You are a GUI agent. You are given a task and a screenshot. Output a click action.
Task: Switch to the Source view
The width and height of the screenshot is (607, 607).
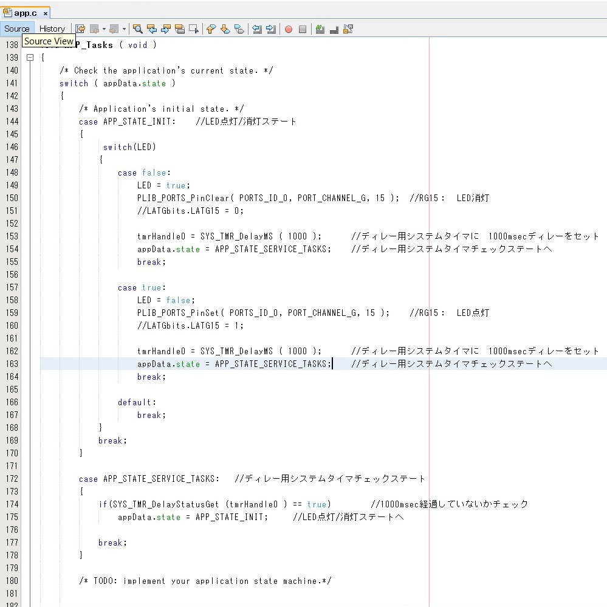pos(17,29)
